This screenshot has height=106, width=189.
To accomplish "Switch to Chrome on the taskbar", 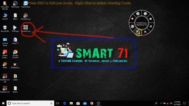I will pos(92,103).
